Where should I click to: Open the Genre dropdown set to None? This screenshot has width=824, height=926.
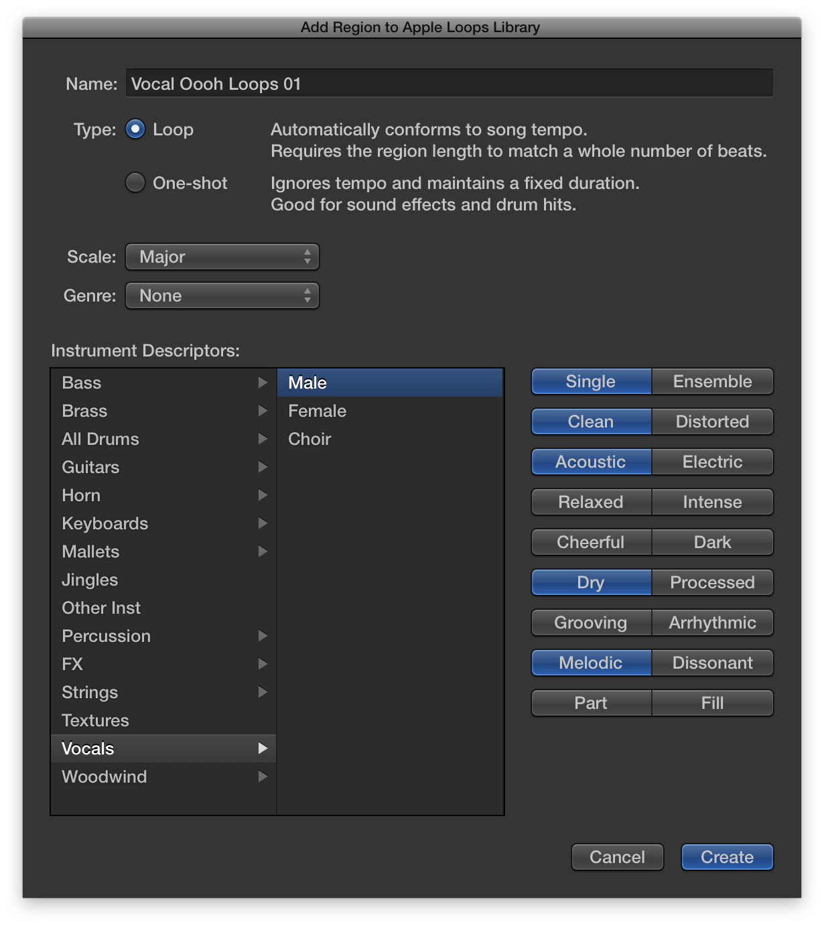222,295
